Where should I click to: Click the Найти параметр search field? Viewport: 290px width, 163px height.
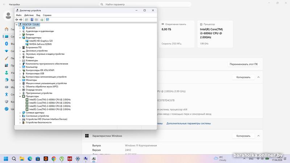point(145,4)
